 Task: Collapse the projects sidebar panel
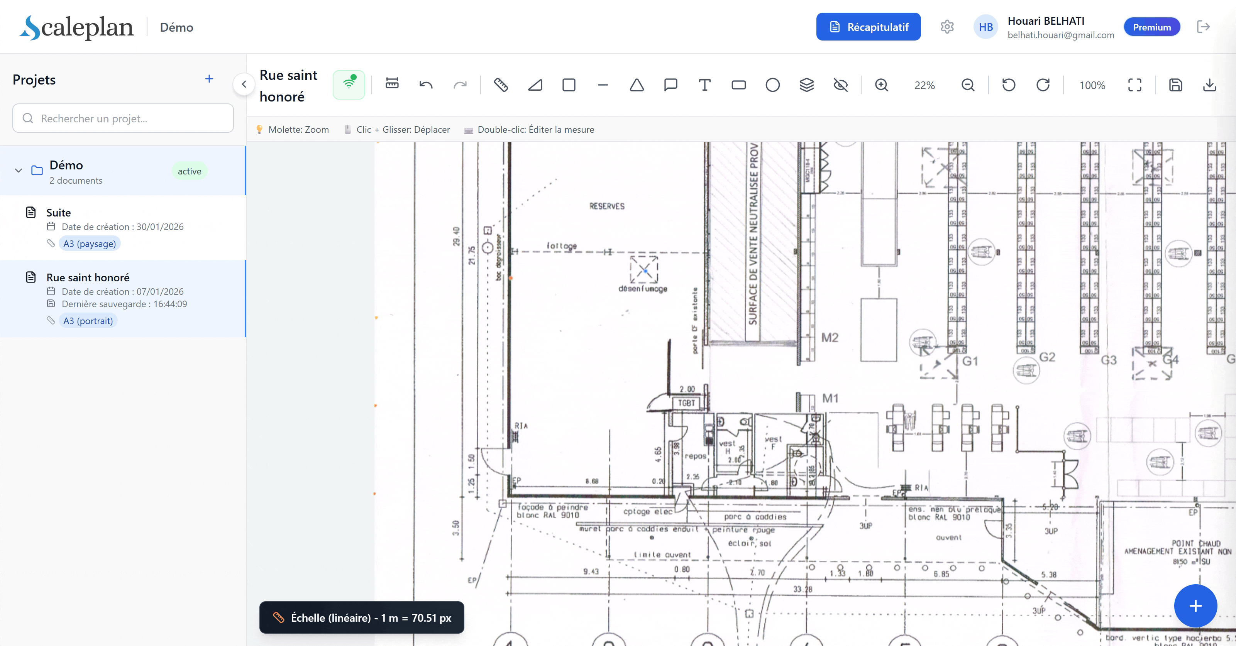point(244,85)
